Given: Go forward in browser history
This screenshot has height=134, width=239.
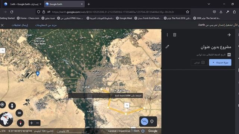Looking at the screenshot, I should coord(5,12).
